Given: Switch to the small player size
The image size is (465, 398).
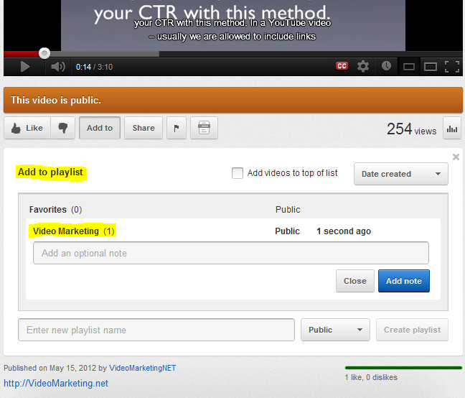Looking at the screenshot, I should [408, 67].
